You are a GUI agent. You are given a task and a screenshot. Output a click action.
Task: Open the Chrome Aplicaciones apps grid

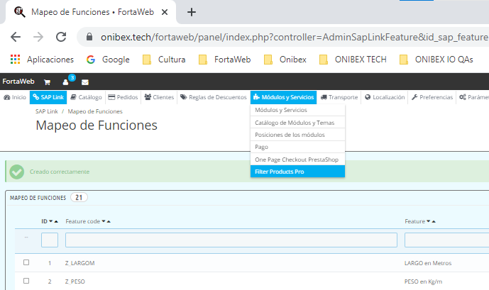[16, 60]
